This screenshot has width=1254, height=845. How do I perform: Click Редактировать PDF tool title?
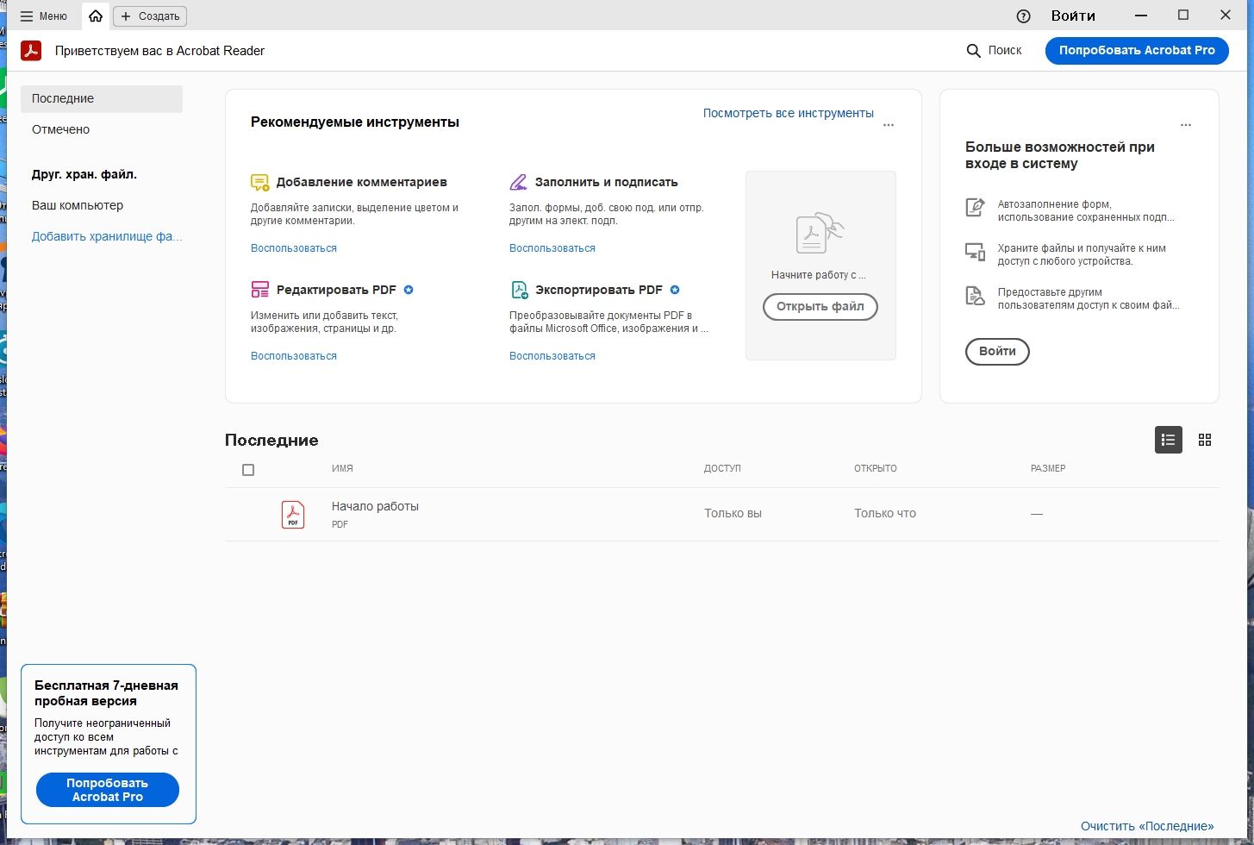coord(336,290)
